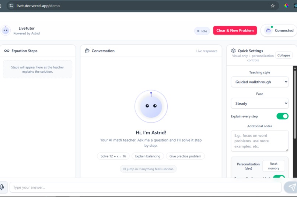297x197 pixels.
Task: Click the Conversation panel title
Action: point(103,51)
